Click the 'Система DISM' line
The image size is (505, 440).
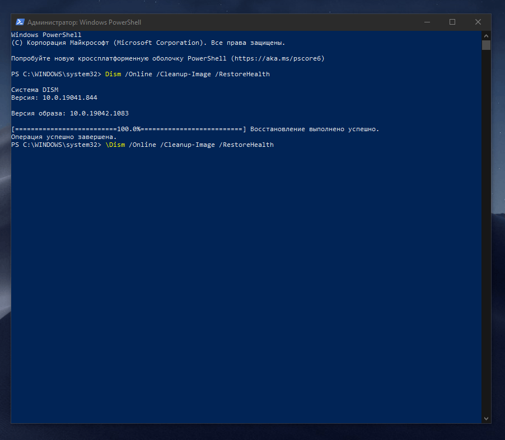coord(35,90)
